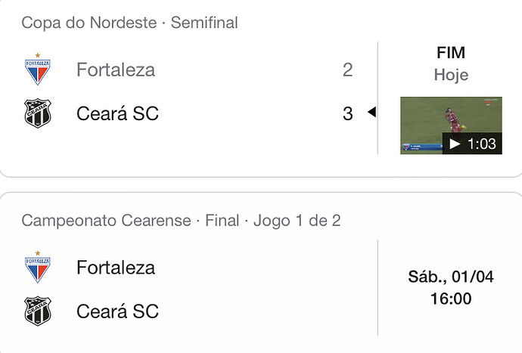Play the 1:03 match highlight video
This screenshot has height=353, width=522.
455,144
